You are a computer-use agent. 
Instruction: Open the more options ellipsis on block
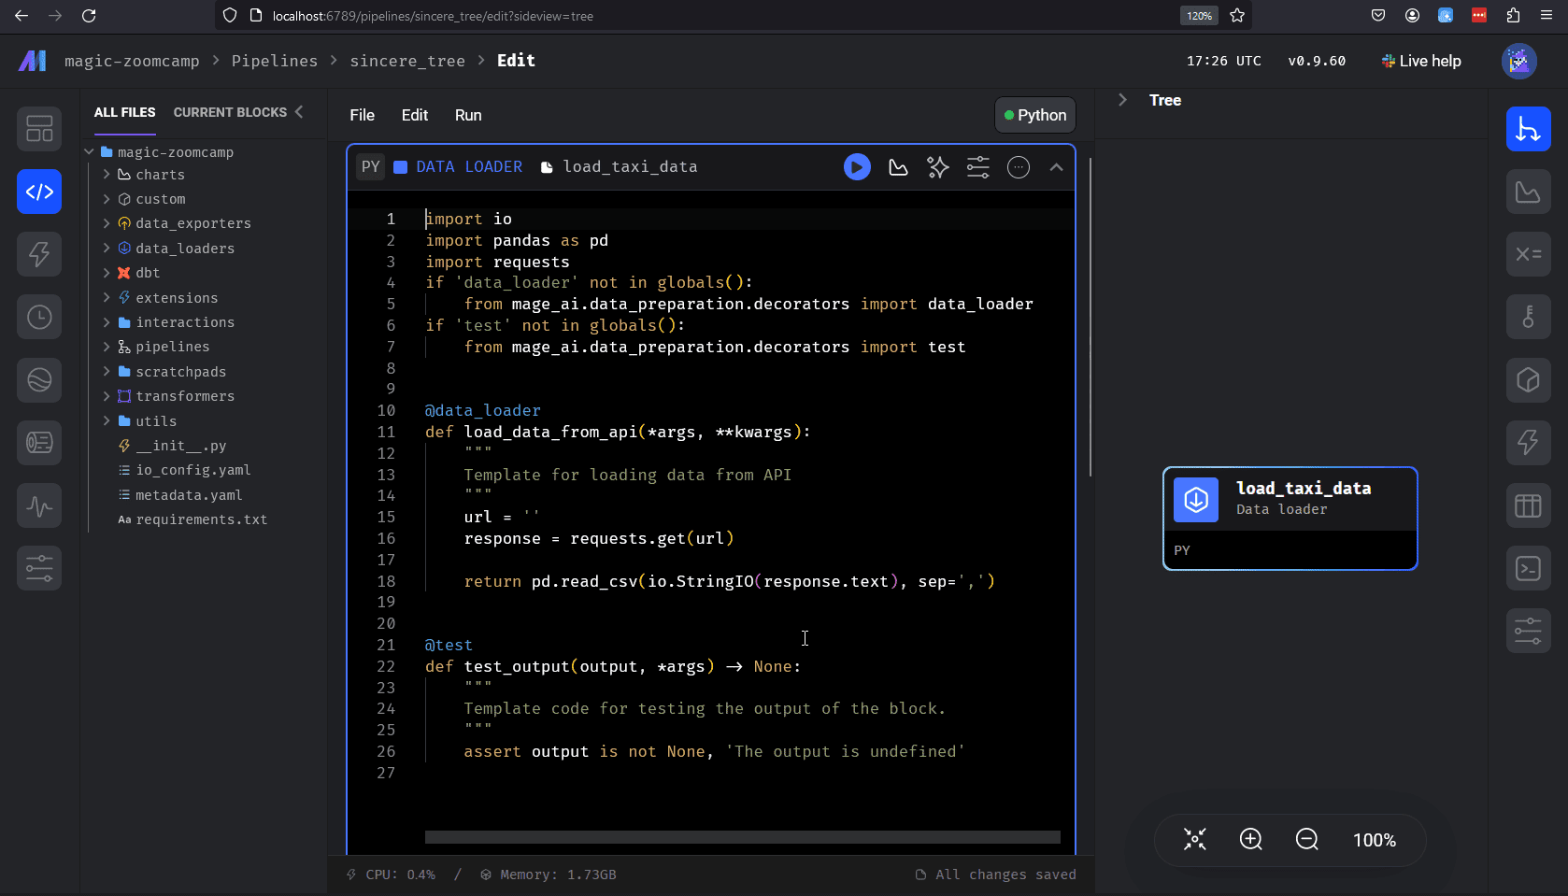click(x=1018, y=167)
